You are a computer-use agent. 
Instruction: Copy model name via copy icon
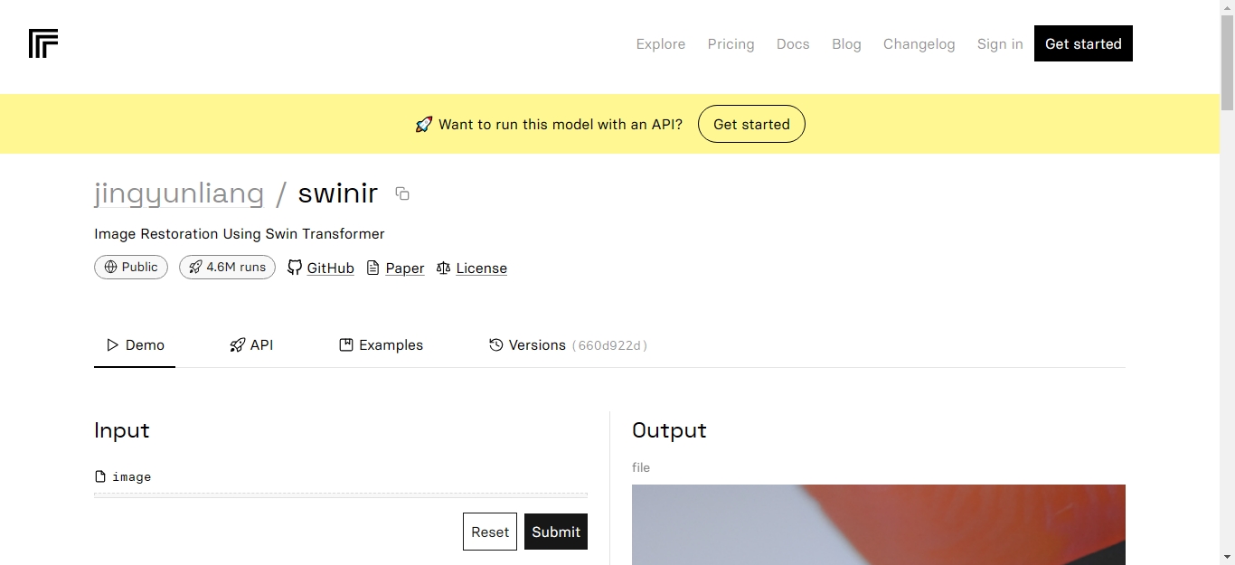pos(402,193)
